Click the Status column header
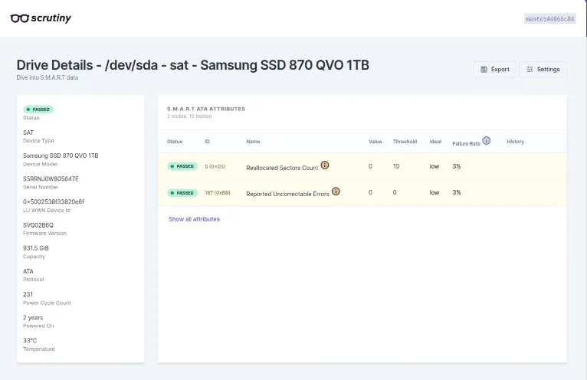Viewport: 587px width, 380px height. 175,142
